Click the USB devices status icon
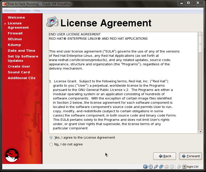Viewport: 206px width, 172px height. coord(156,167)
